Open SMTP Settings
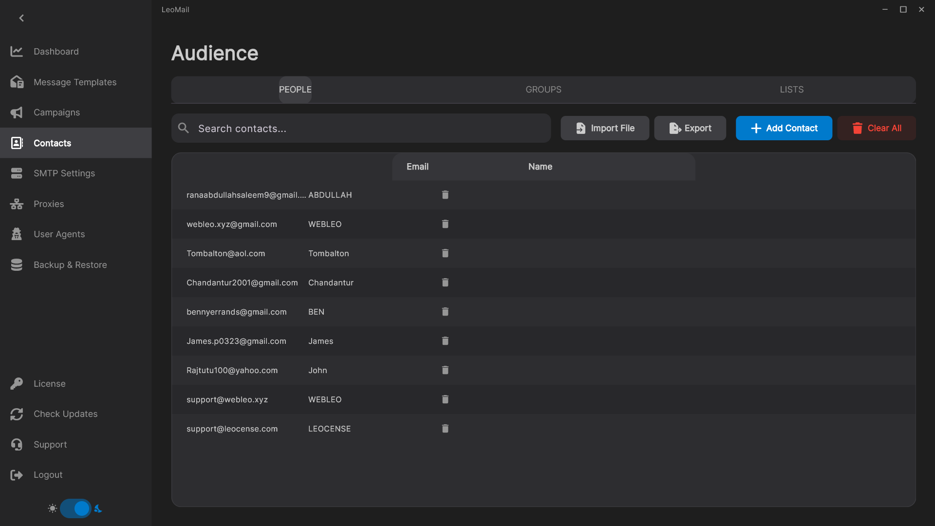The width and height of the screenshot is (935, 526). pyautogui.click(x=75, y=173)
